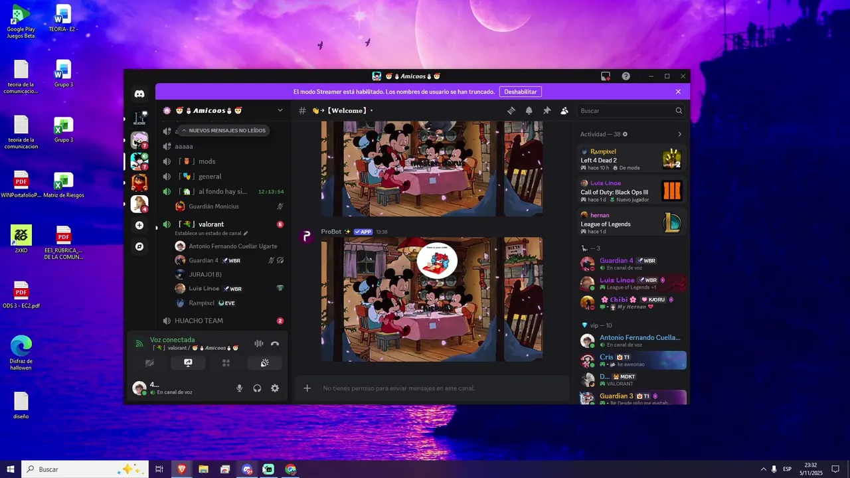Open Discord direct messages home icon
Image resolution: width=850 pixels, height=478 pixels.
coord(139,94)
